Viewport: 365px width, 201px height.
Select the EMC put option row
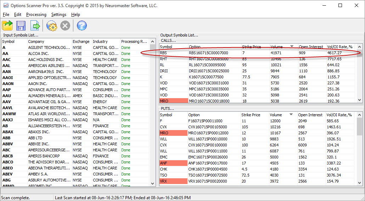(x=257, y=157)
